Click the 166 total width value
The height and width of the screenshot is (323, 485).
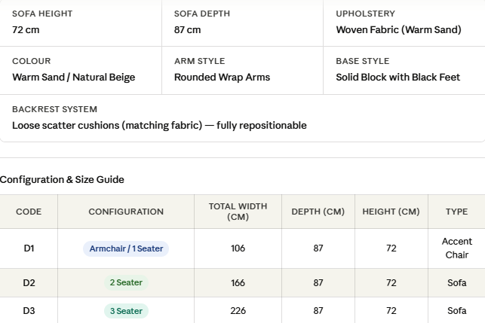[x=238, y=283]
